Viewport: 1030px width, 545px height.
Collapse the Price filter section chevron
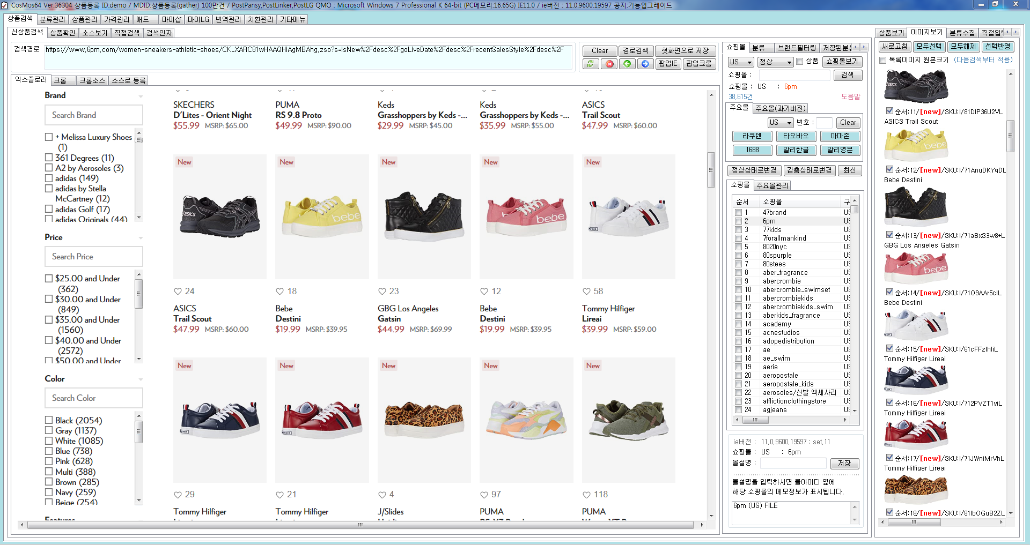tap(141, 238)
